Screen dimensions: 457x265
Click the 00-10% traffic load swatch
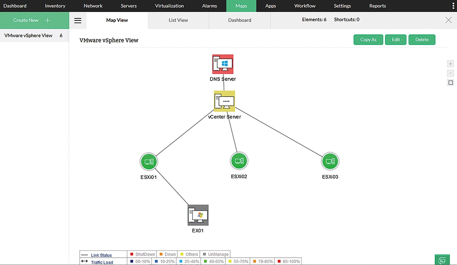pyautogui.click(x=132, y=261)
